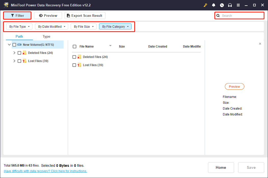Click the orange Preview button in side panel
The height and width of the screenshot is (178, 268).
pos(234,86)
